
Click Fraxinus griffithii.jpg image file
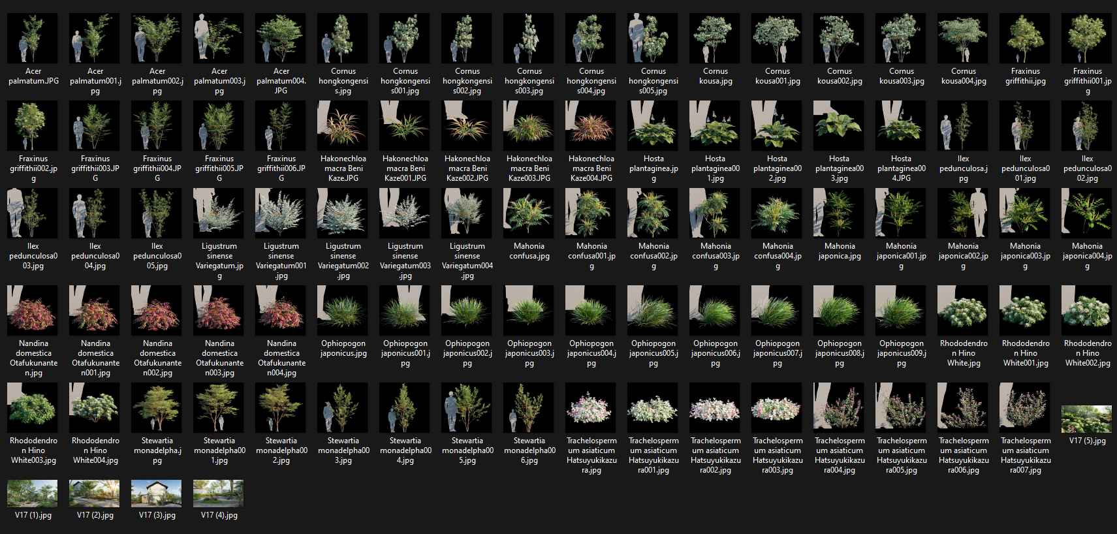(1025, 39)
